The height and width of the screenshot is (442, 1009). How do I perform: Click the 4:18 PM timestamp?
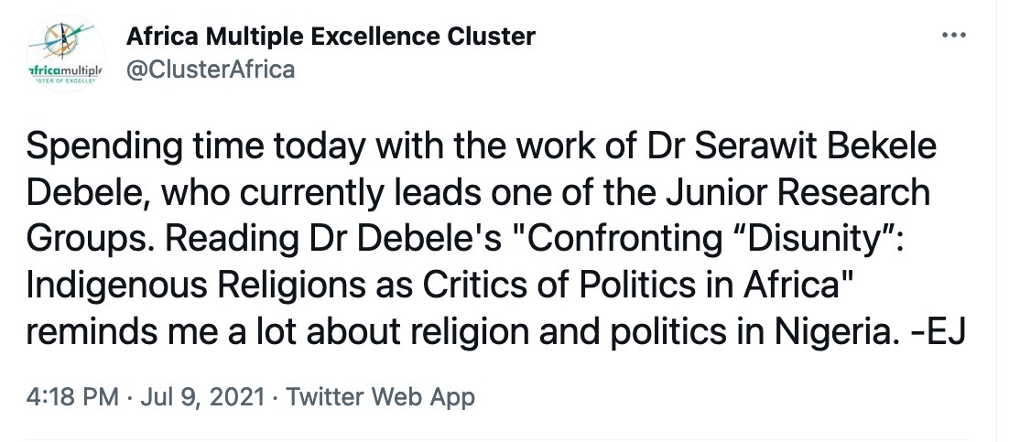point(72,397)
